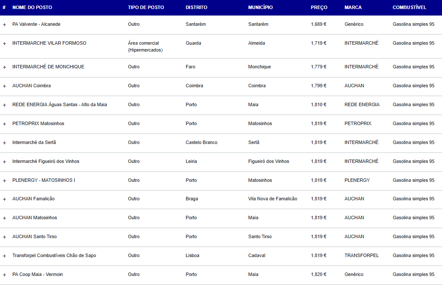Expand Transforpel Combustíveis Chão de Sapo row
This screenshot has height=285, width=442.
4,256
